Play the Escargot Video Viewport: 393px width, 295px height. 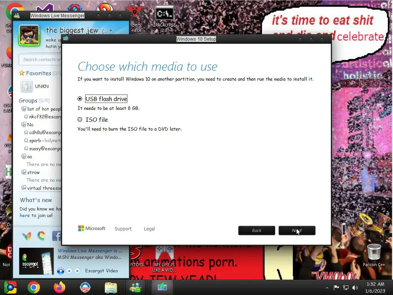(60, 271)
